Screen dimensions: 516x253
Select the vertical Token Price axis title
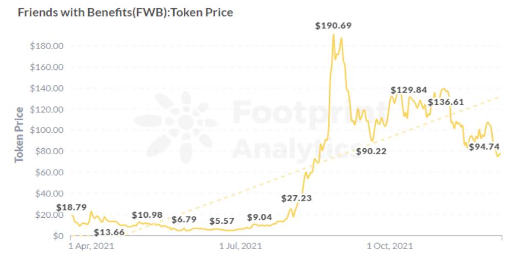click(x=20, y=134)
